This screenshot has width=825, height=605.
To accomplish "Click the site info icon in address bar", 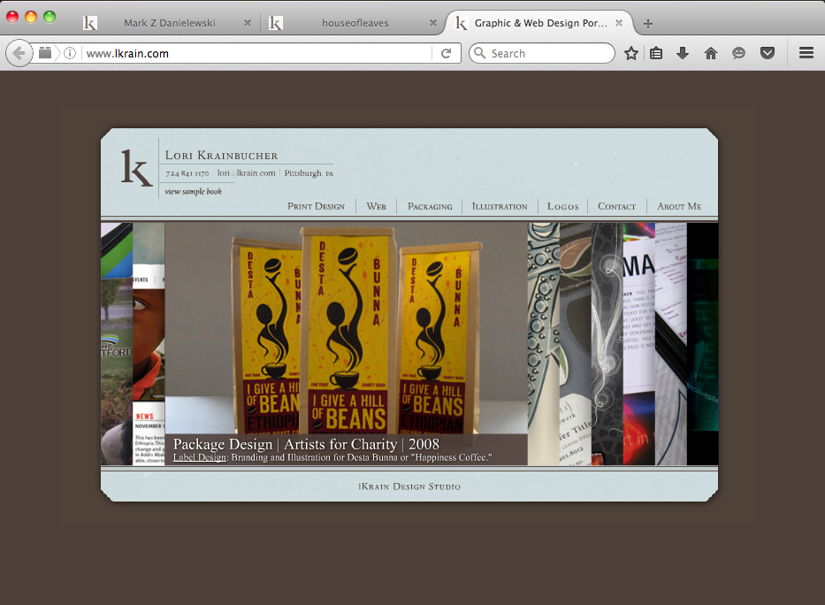I will 70,53.
